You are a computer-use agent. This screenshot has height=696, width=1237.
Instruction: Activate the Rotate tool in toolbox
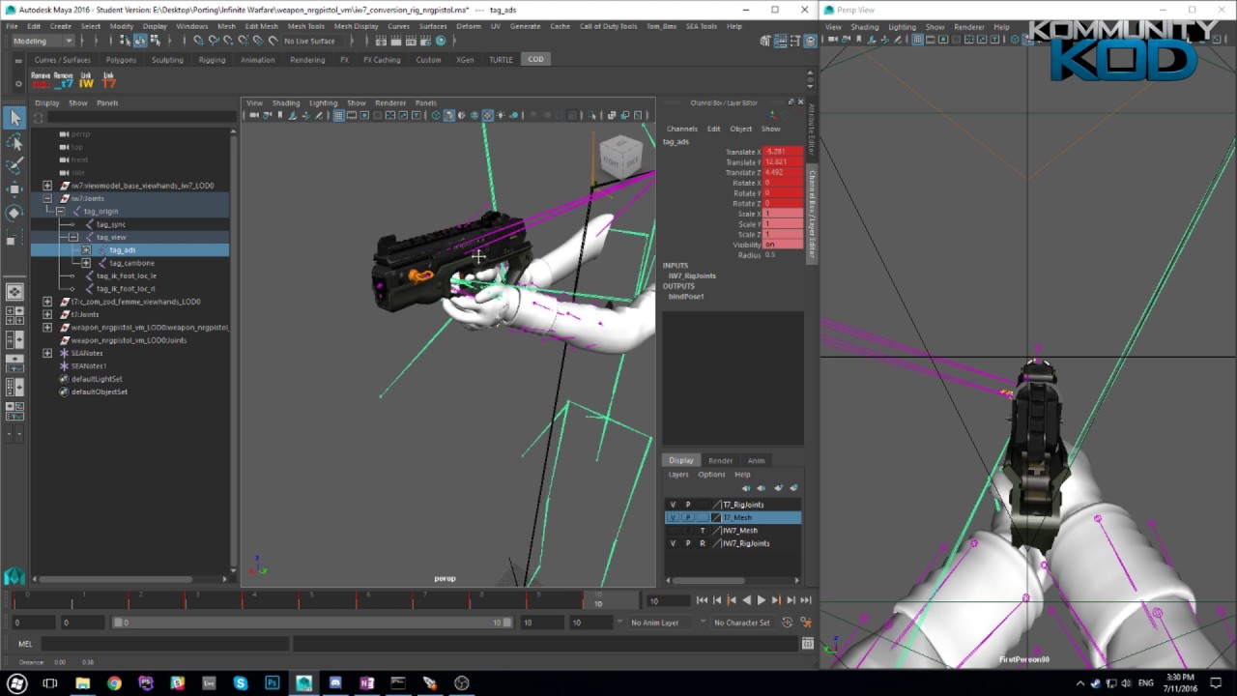click(x=14, y=213)
